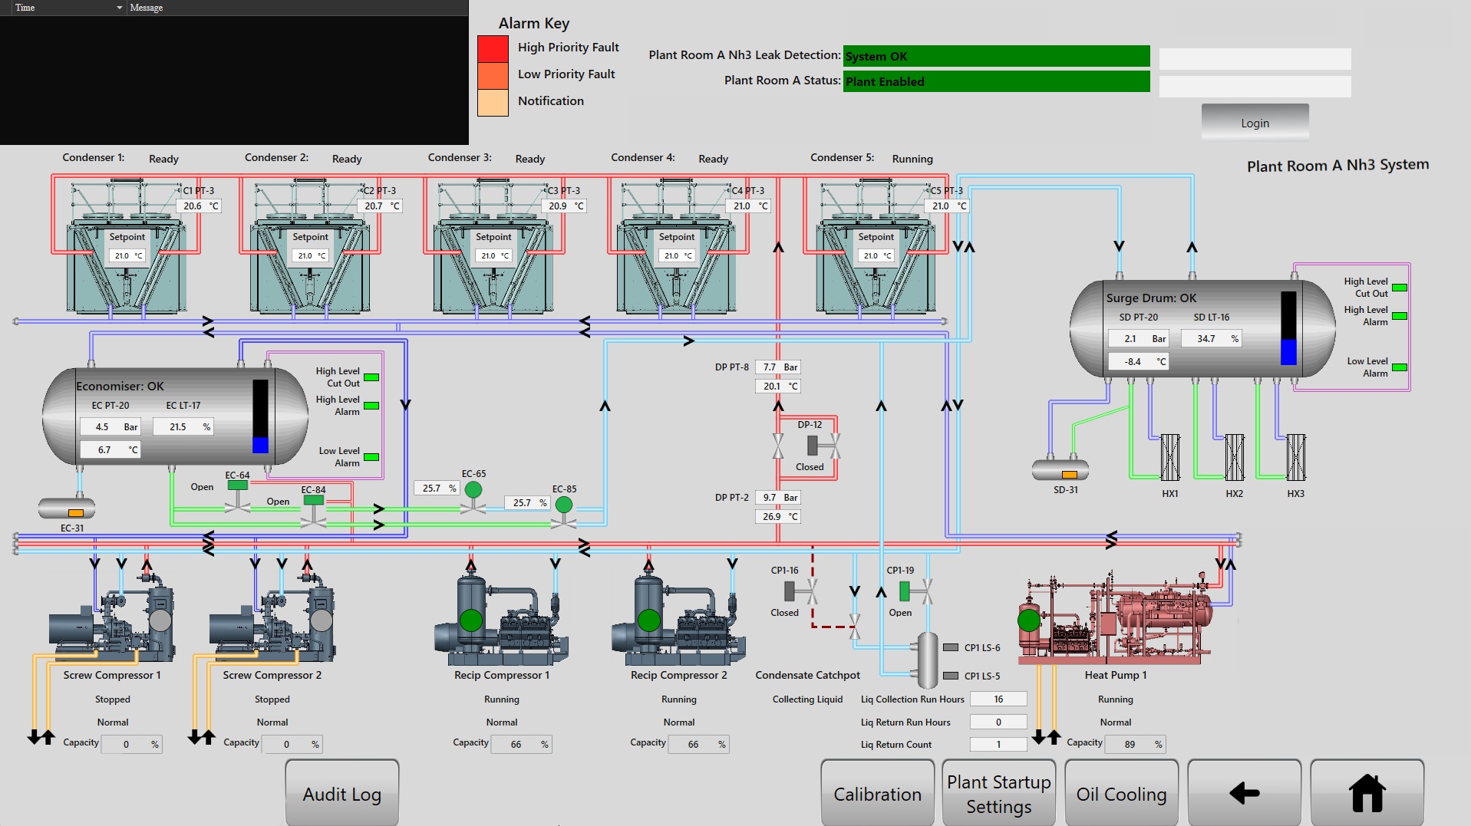
Task: Open Plant Startup Settings
Action: (998, 792)
